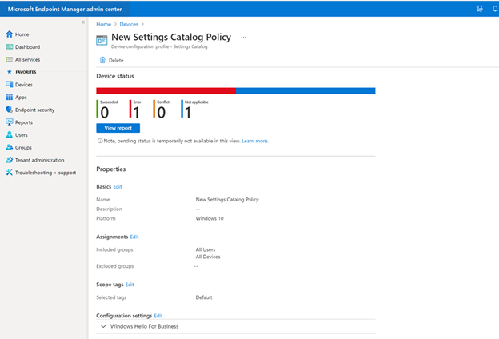The height and width of the screenshot is (339, 499).
Task: Click the Error count 1
Action: tap(137, 113)
